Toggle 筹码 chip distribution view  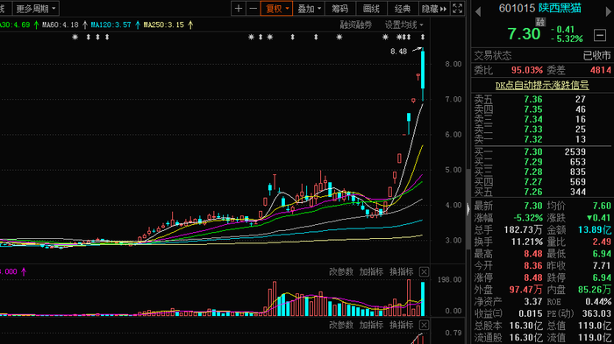click(x=340, y=9)
